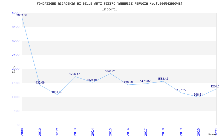
Task: Select the 0 y-axis tick label
Action: tap(18, 125)
